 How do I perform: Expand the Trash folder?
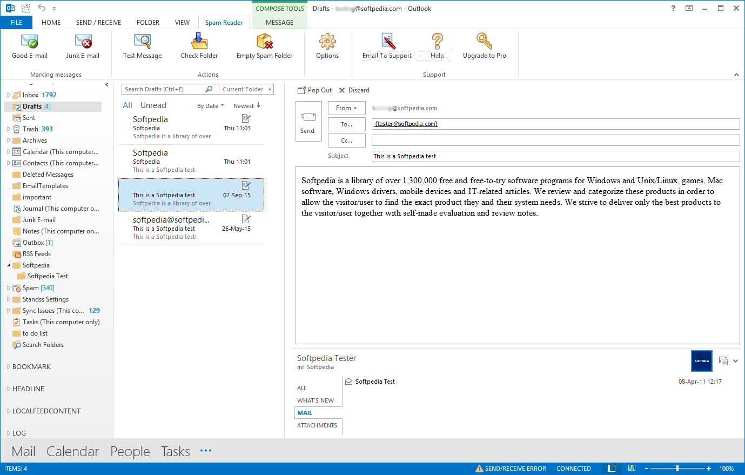point(8,129)
